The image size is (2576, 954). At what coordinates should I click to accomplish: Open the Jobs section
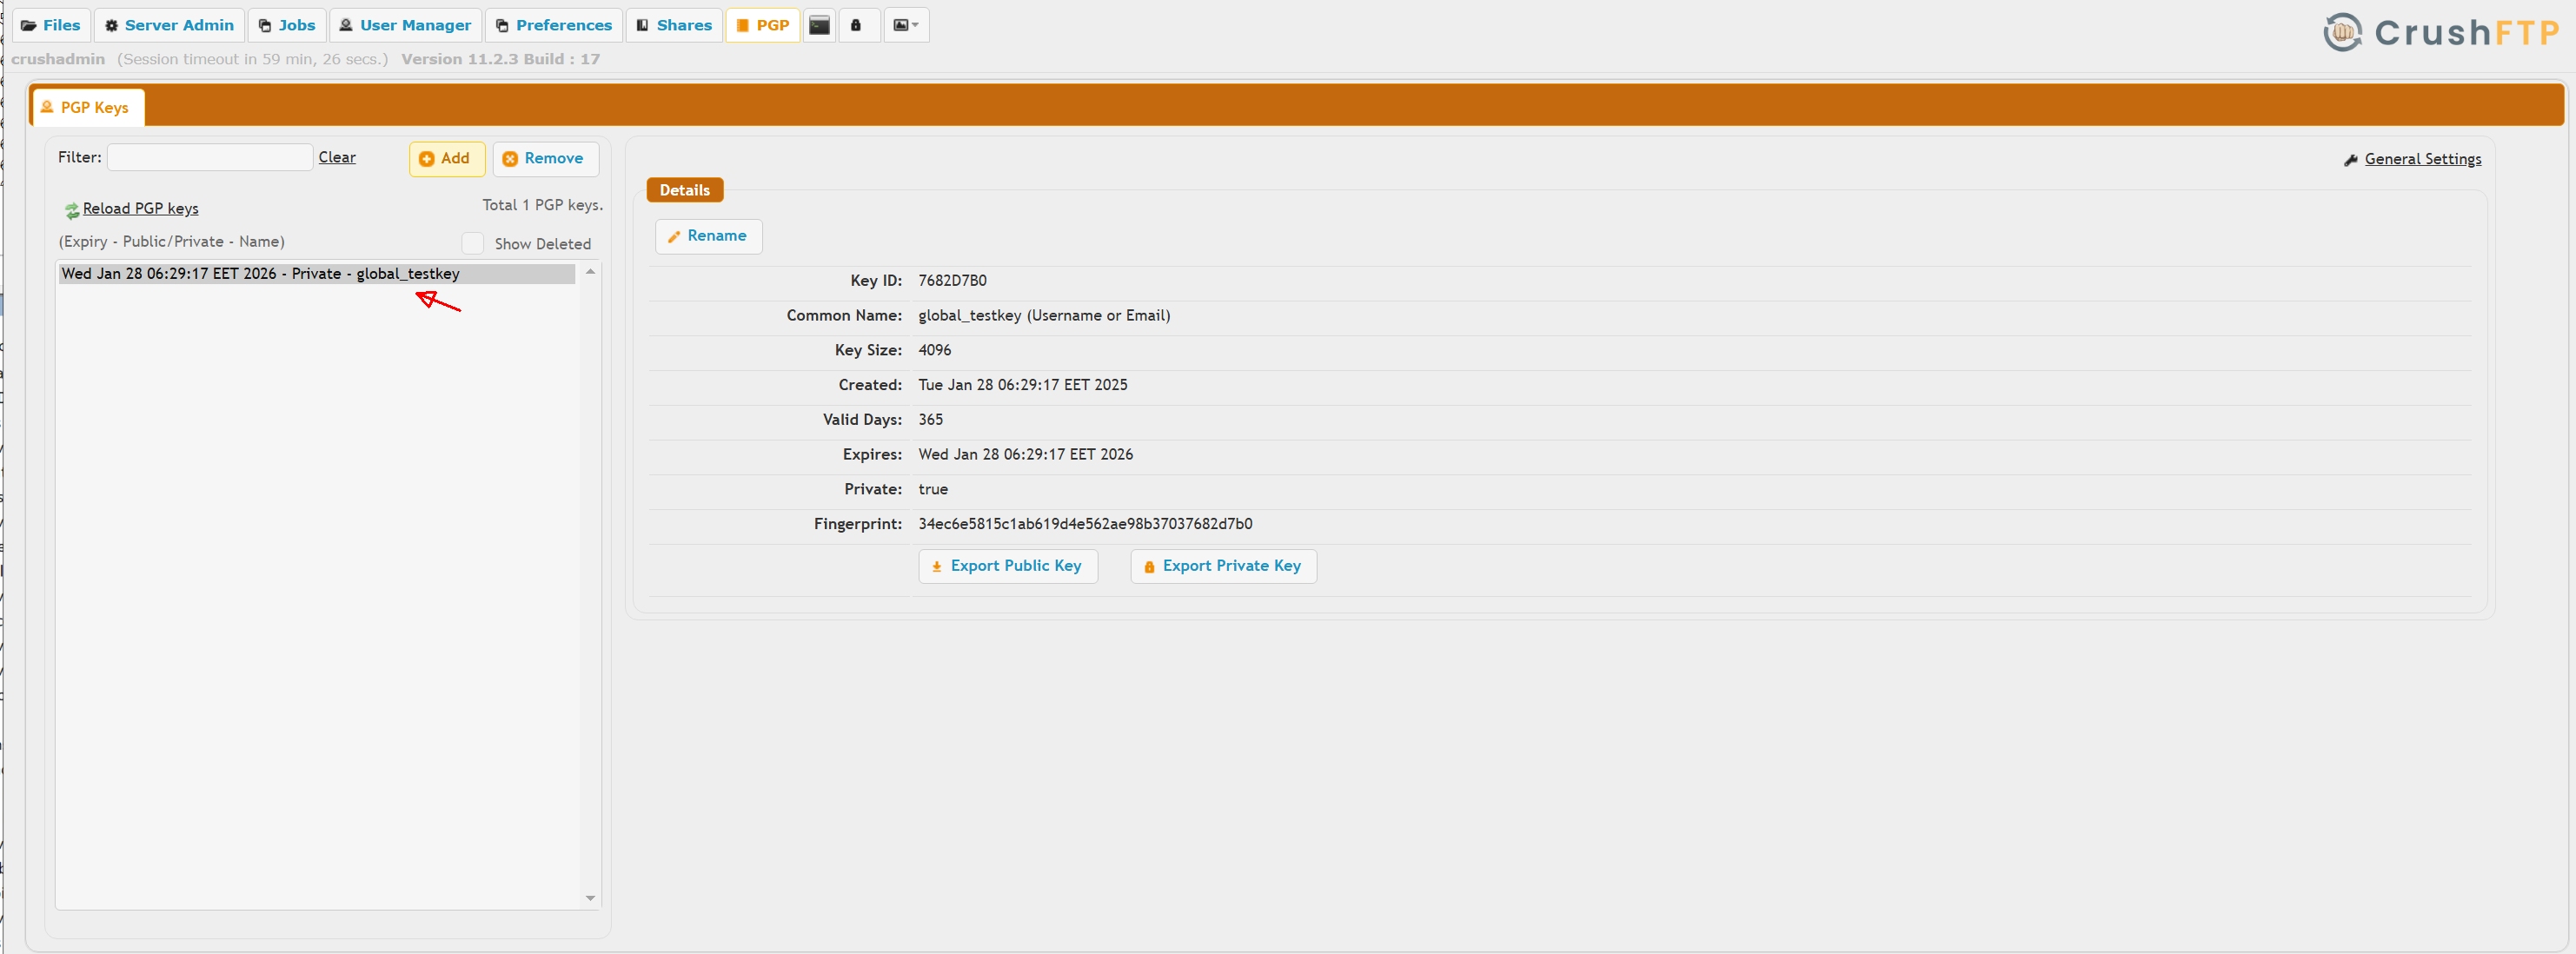pyautogui.click(x=287, y=25)
